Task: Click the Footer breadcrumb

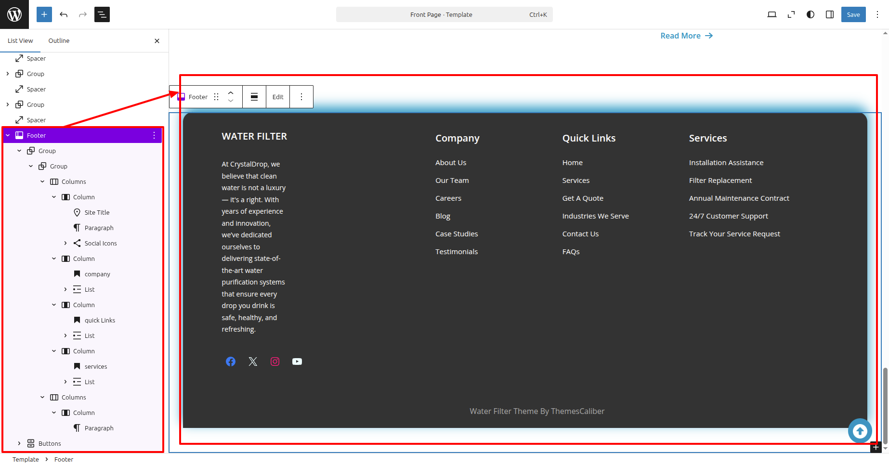Action: tap(64, 459)
